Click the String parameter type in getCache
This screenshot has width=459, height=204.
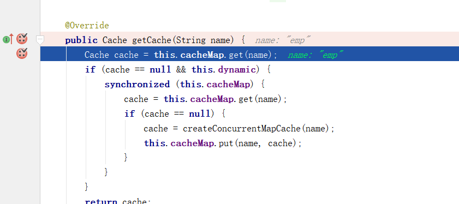[191, 40]
